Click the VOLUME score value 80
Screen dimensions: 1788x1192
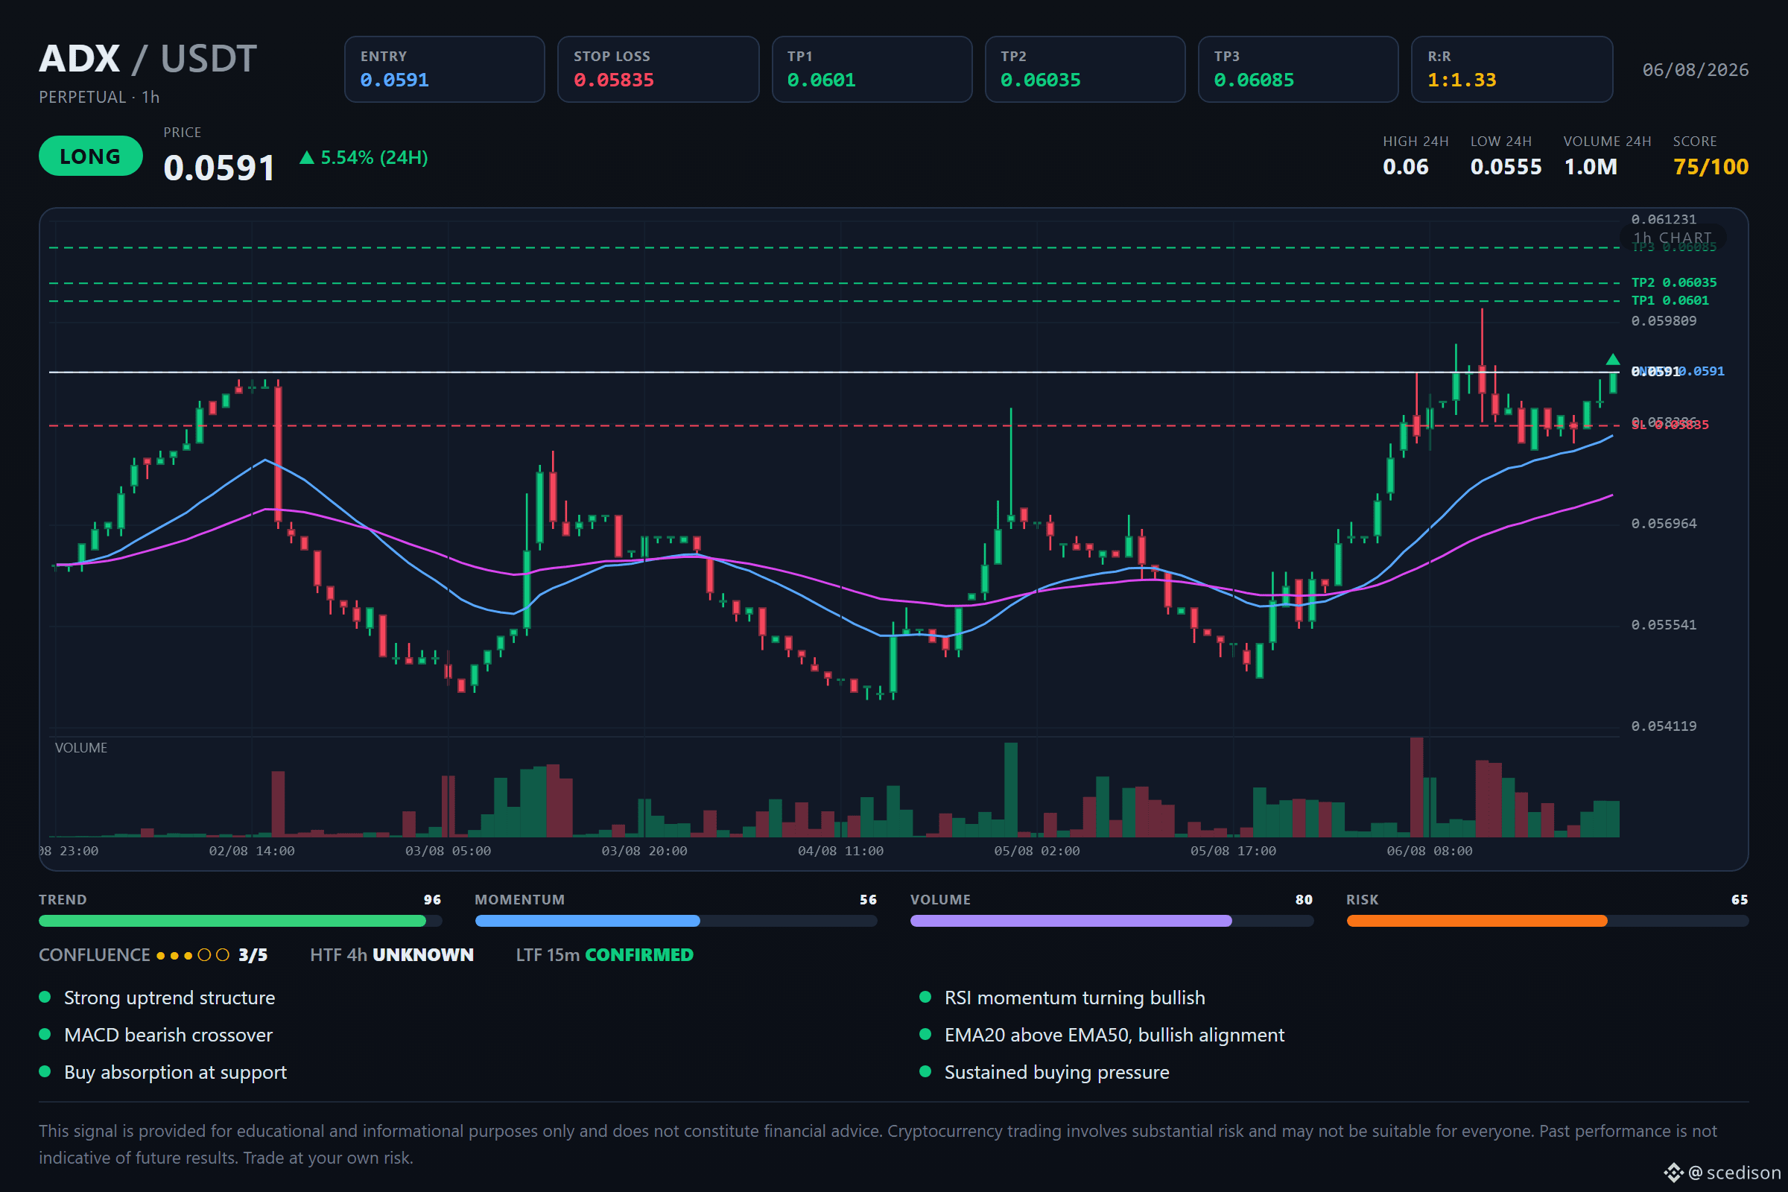point(1304,899)
